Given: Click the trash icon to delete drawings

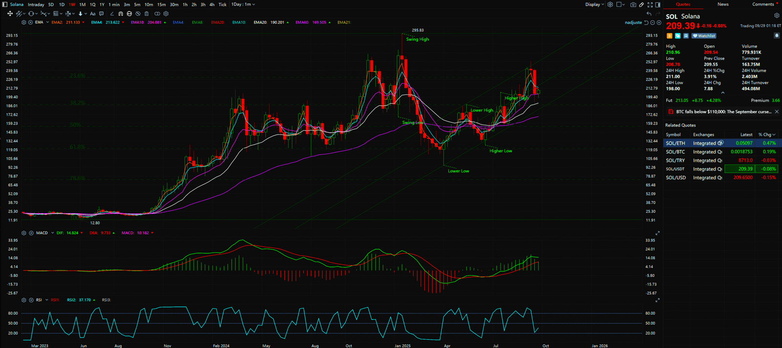Looking at the screenshot, I should coord(147,14).
